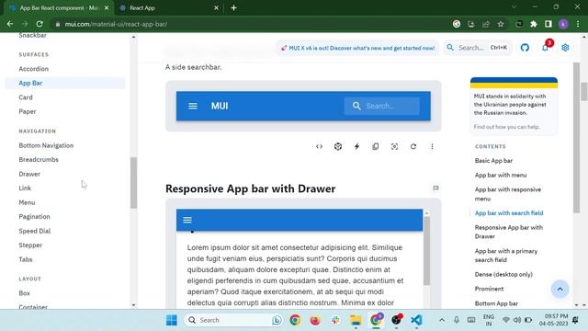Open Box in the sidebar
This screenshot has width=588, height=331.
point(25,293)
